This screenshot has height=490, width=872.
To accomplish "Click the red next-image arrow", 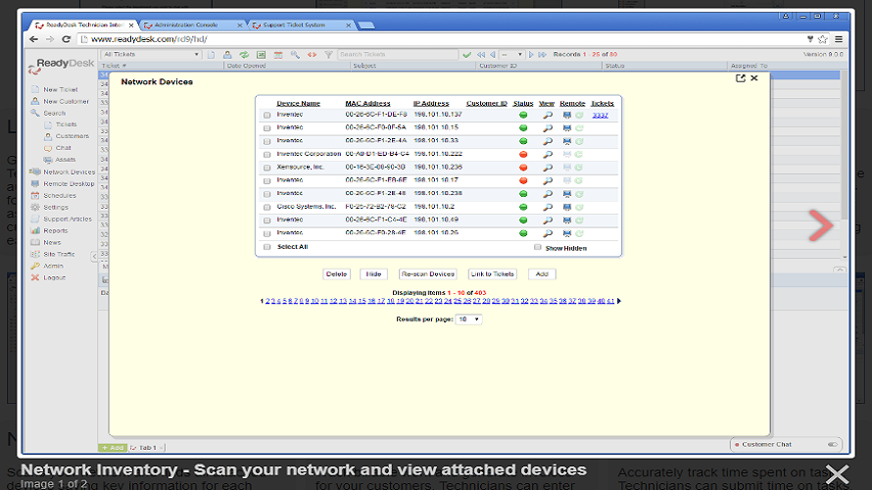I will tap(821, 225).
